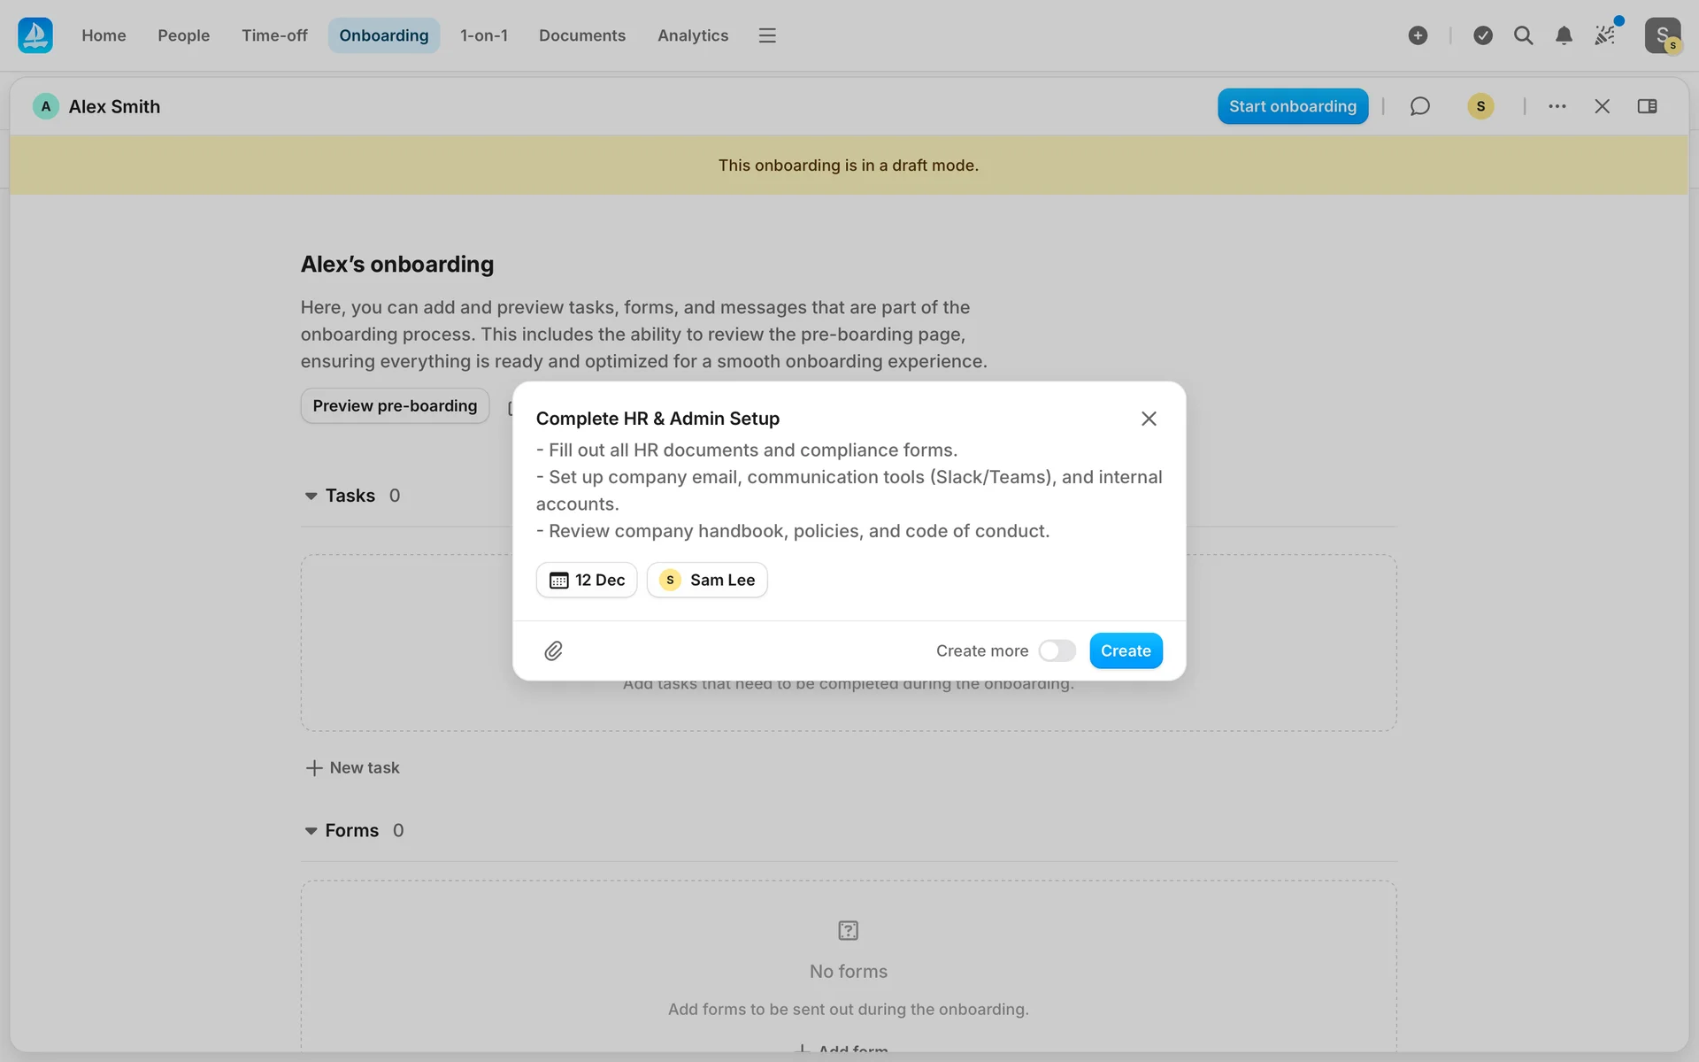Open the checkmark tasks icon in the header

click(x=1483, y=35)
